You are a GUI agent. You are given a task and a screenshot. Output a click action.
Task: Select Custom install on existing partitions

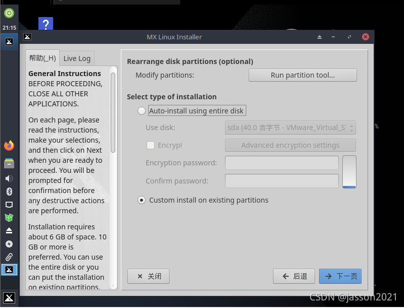(x=203, y=200)
